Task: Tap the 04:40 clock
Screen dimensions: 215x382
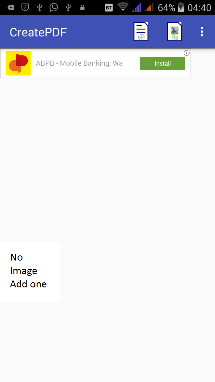Action: click(199, 8)
